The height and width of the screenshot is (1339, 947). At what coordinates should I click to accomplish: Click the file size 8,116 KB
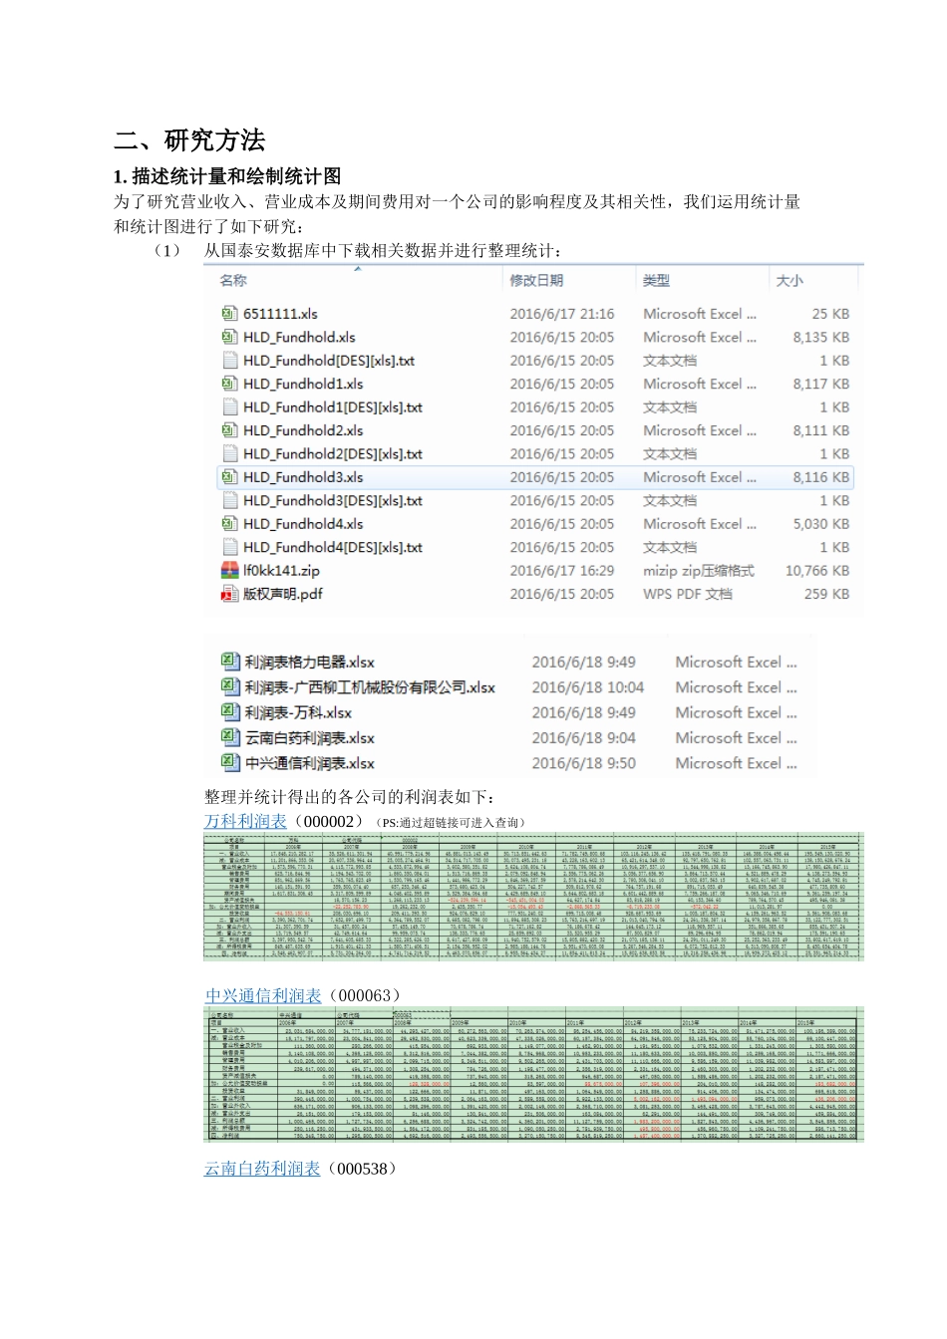tap(821, 477)
